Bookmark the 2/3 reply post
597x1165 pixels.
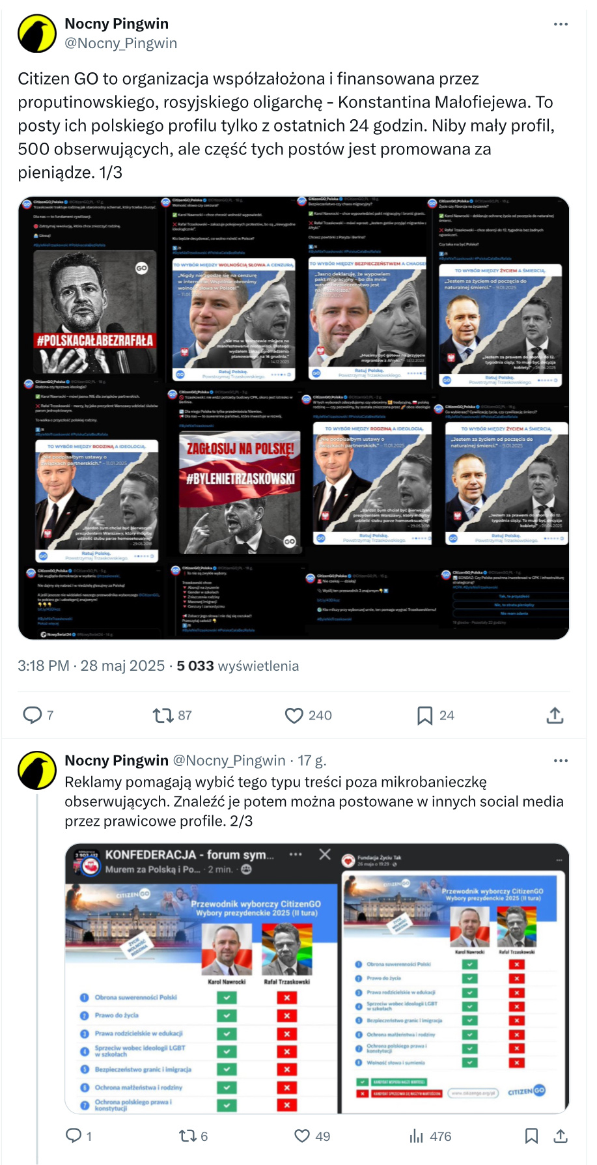531,1136
